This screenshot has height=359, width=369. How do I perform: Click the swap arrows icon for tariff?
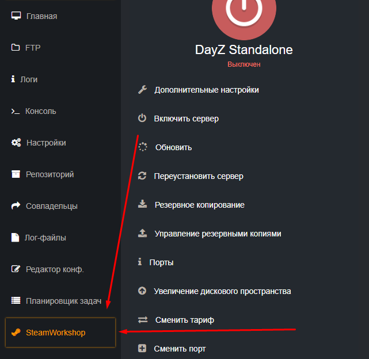143,320
